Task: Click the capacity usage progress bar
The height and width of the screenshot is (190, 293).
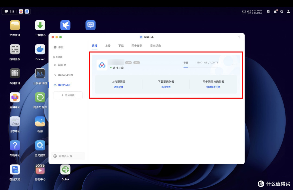Action: (201, 67)
